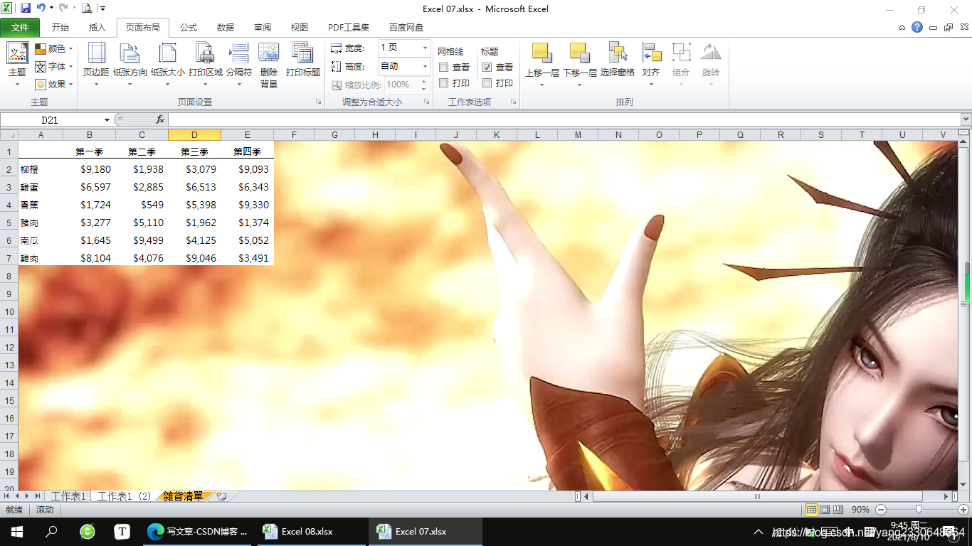This screenshot has width=972, height=546.
Task: Open the File (文件) tab
Action: click(20, 28)
